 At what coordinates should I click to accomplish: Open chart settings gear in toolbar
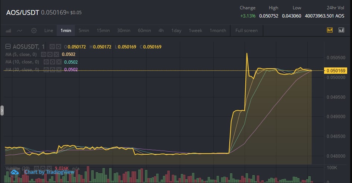[x=34, y=31]
